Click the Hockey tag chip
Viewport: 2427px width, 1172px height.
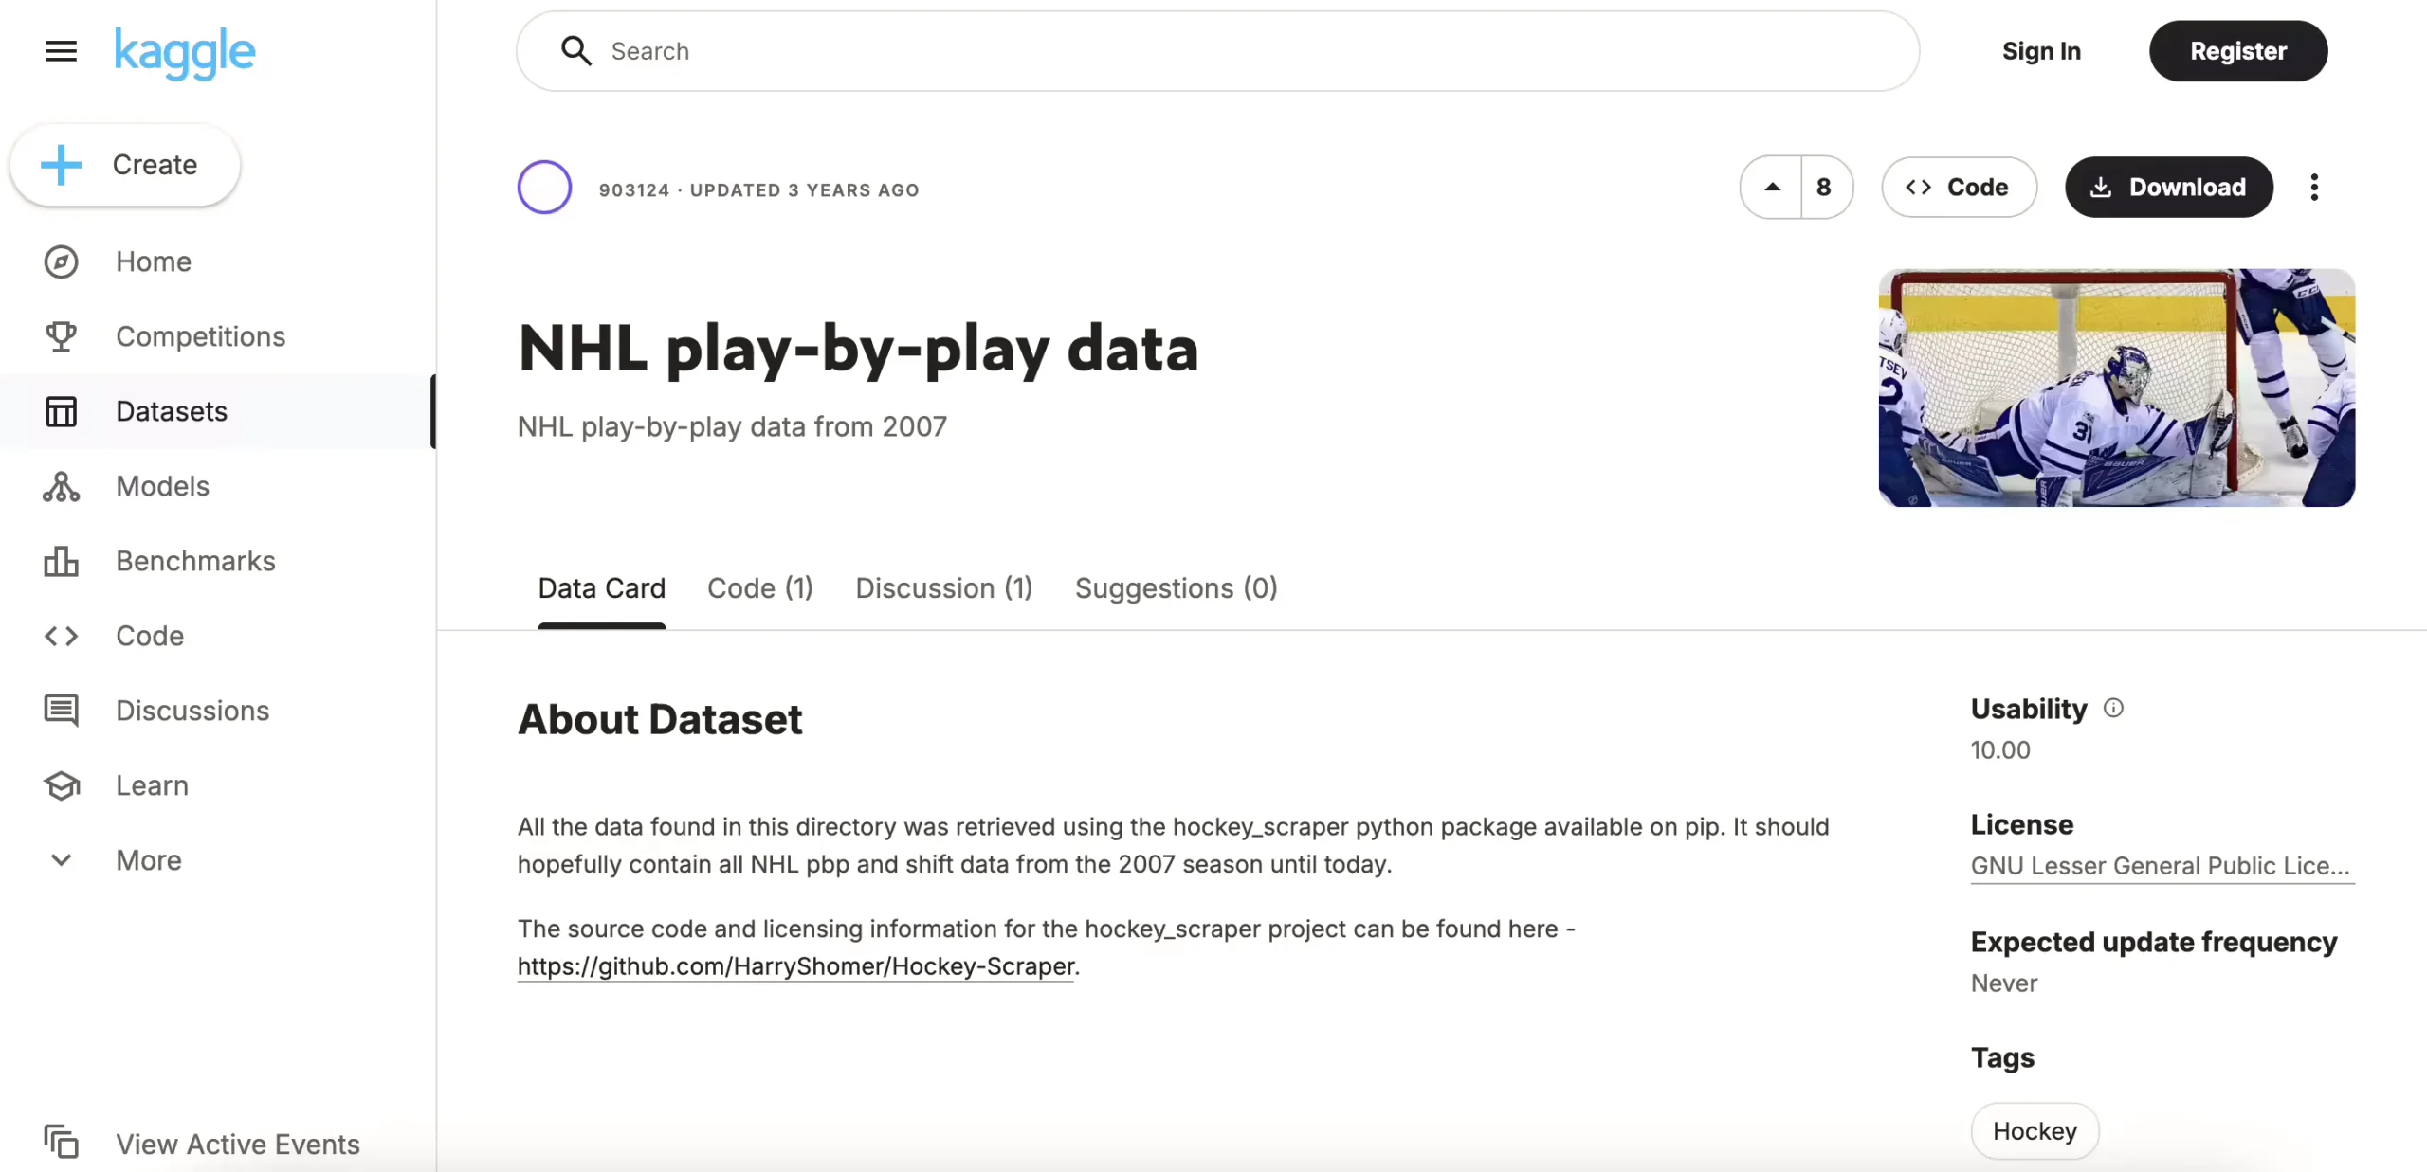(x=2035, y=1131)
